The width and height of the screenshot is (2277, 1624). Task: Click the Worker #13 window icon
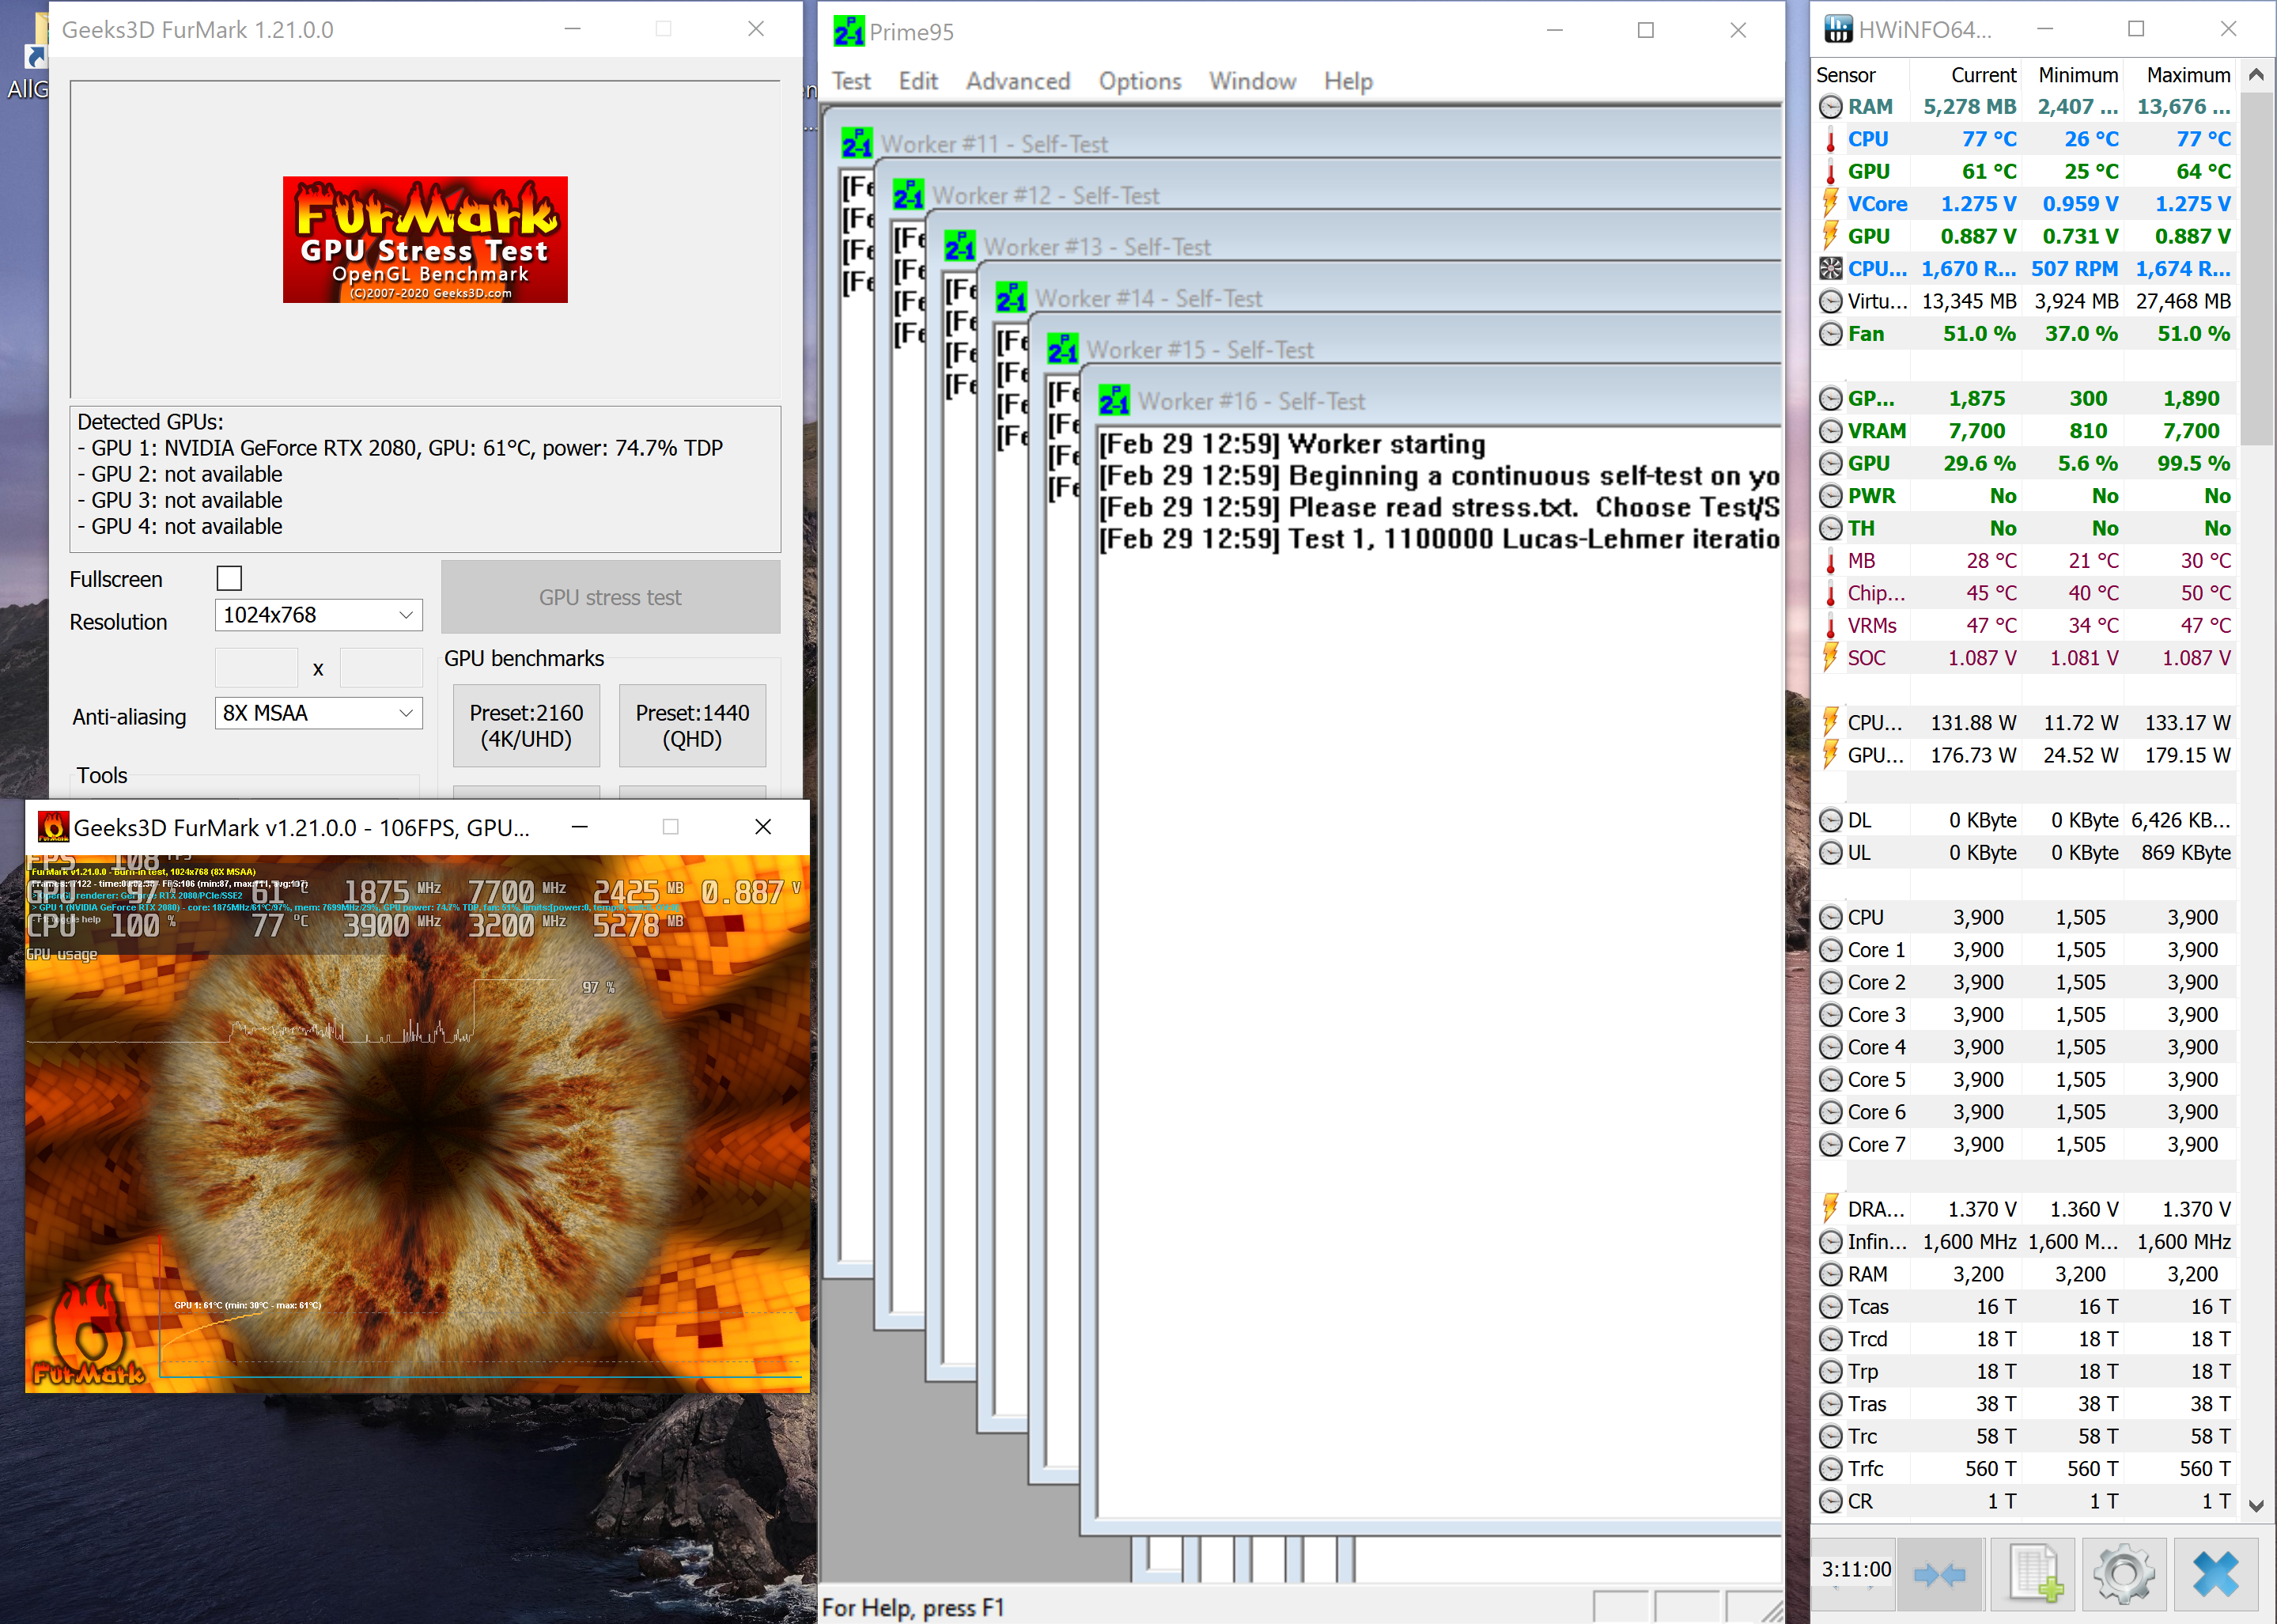pyautogui.click(x=959, y=246)
